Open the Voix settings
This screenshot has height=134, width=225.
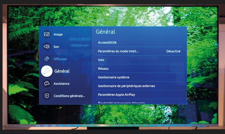pyautogui.click(x=139, y=60)
